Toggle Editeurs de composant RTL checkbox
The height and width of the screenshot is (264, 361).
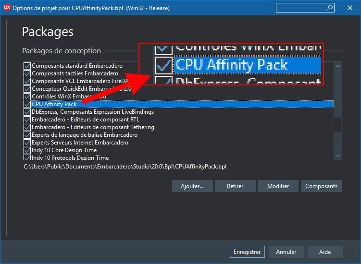click(x=27, y=120)
